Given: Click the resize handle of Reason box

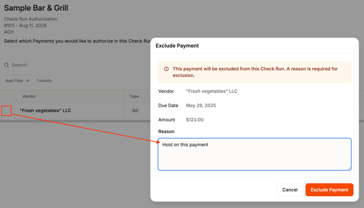Looking at the screenshot, I should pos(349,168).
